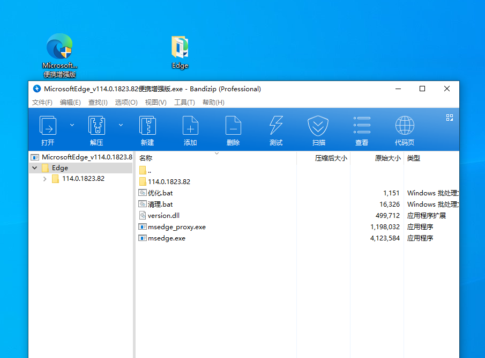Open the 帮助(H) menu
The width and height of the screenshot is (485, 358).
click(x=213, y=102)
